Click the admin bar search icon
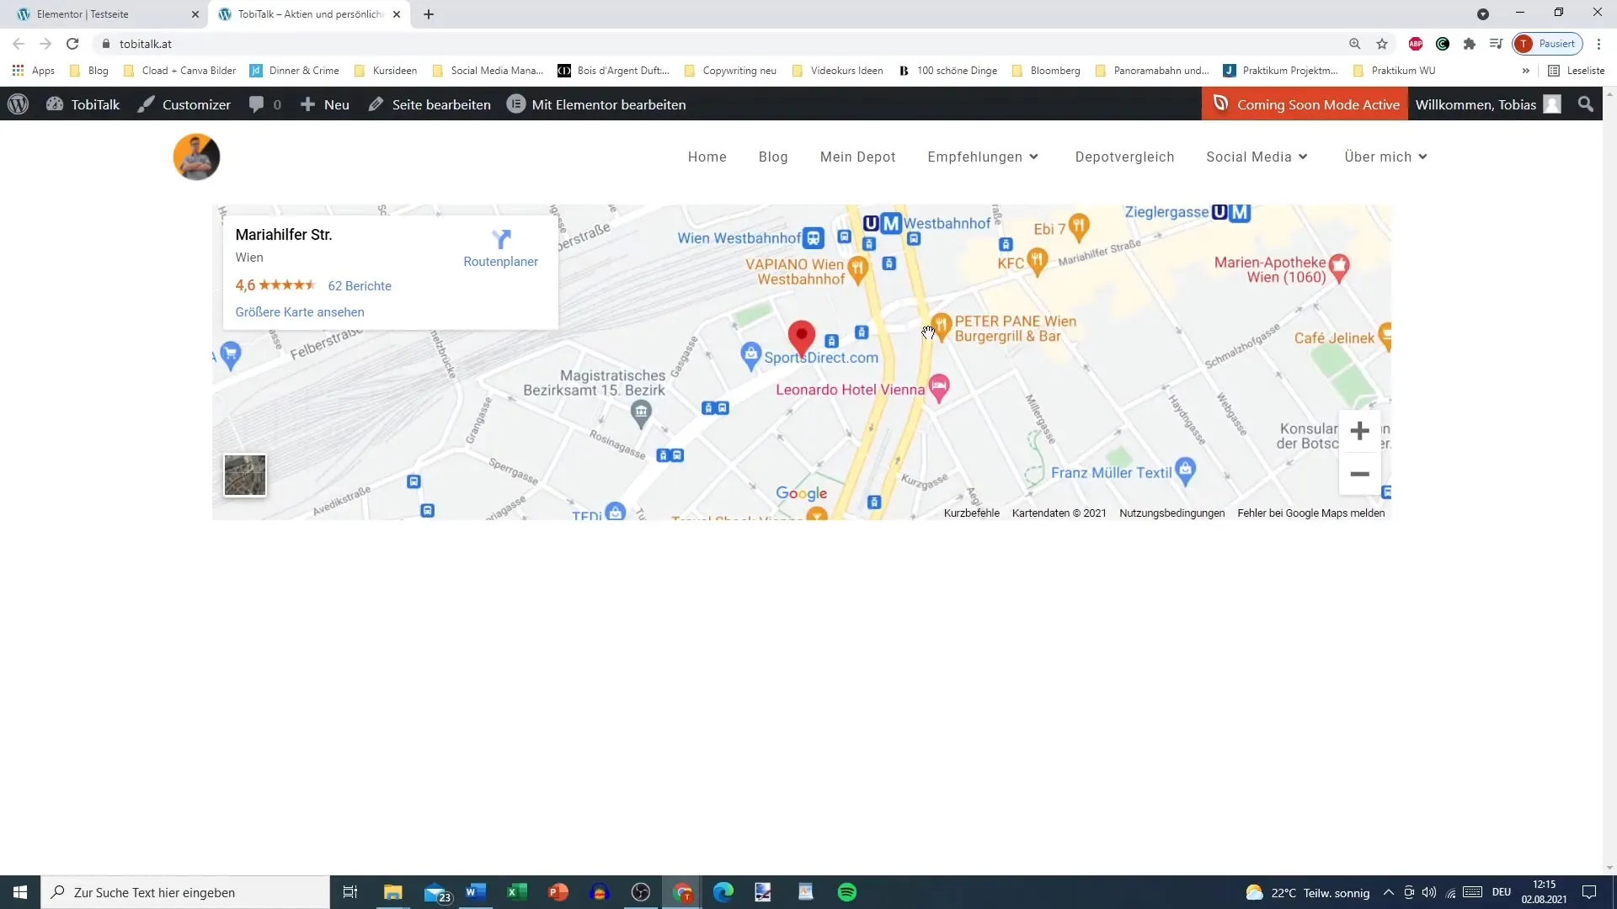This screenshot has width=1617, height=909. pyautogui.click(x=1586, y=104)
